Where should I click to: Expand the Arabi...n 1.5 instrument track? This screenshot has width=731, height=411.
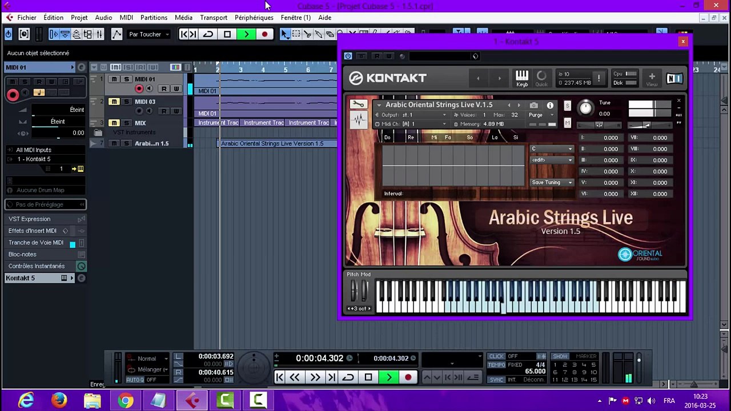94,143
